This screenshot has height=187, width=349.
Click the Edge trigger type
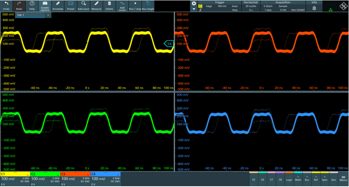point(209,6)
